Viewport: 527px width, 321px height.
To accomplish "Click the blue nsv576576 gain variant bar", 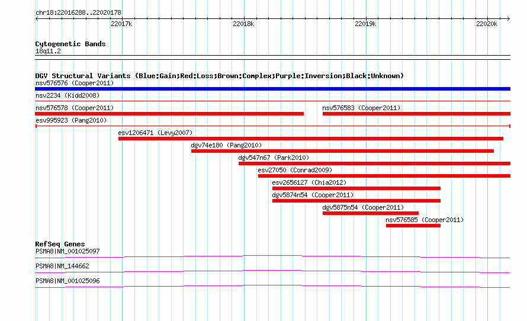I will click(x=272, y=89).
